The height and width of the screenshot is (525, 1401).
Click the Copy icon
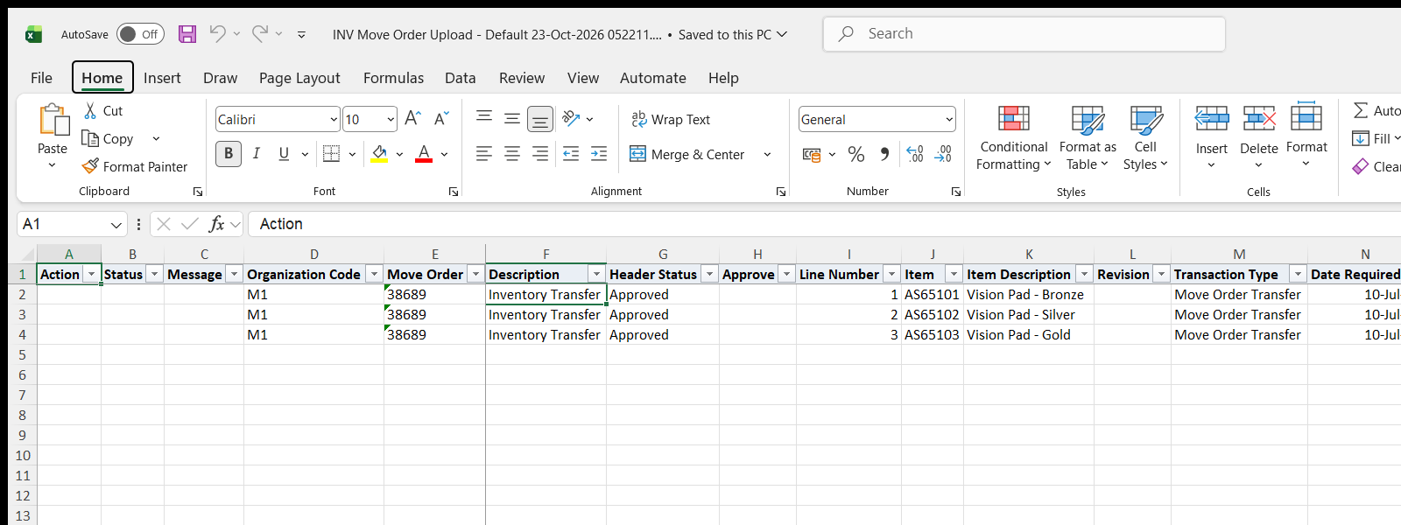click(89, 138)
